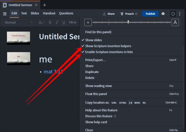This screenshot has width=186, height=132.
Task: Click the Share button in toolbar
Action: (x=109, y=14)
